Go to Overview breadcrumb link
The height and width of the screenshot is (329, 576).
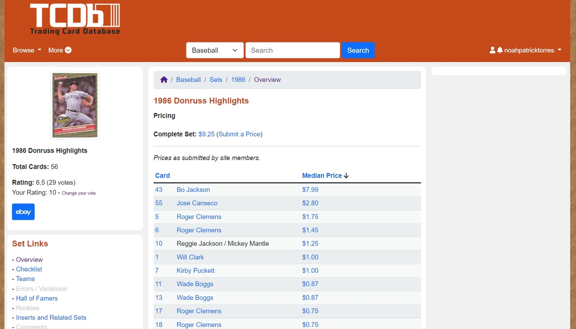pyautogui.click(x=267, y=80)
